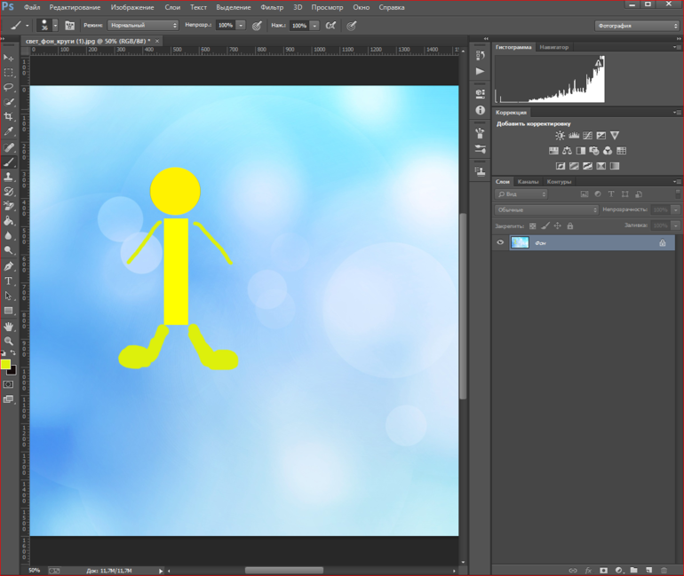Toggle the airbrush mode in options bar
Screen dimensions: 684x576
331,26
